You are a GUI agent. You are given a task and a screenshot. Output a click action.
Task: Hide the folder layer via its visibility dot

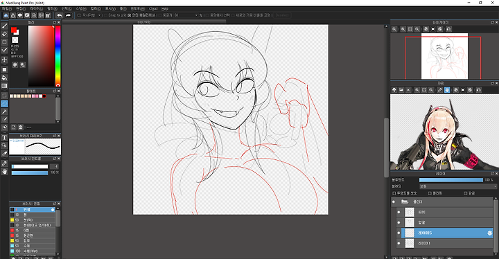point(394,202)
